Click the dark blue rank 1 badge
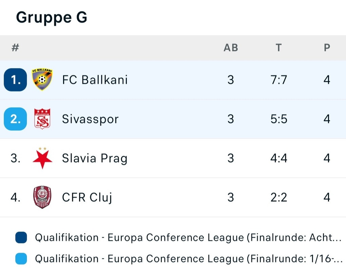346x272 pixels. coord(15,80)
